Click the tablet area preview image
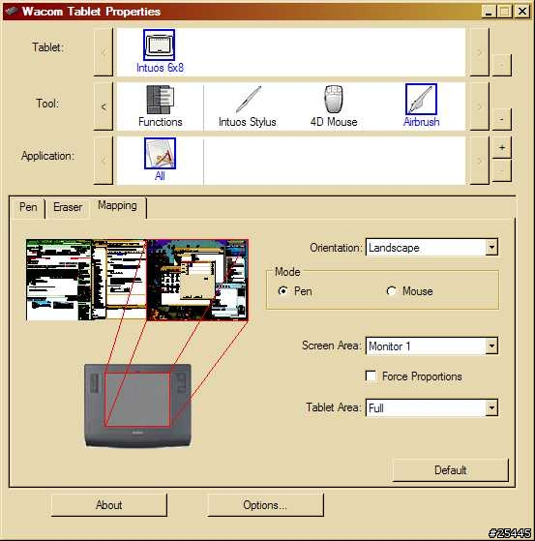Viewport: 535px width, 541px height. click(137, 406)
